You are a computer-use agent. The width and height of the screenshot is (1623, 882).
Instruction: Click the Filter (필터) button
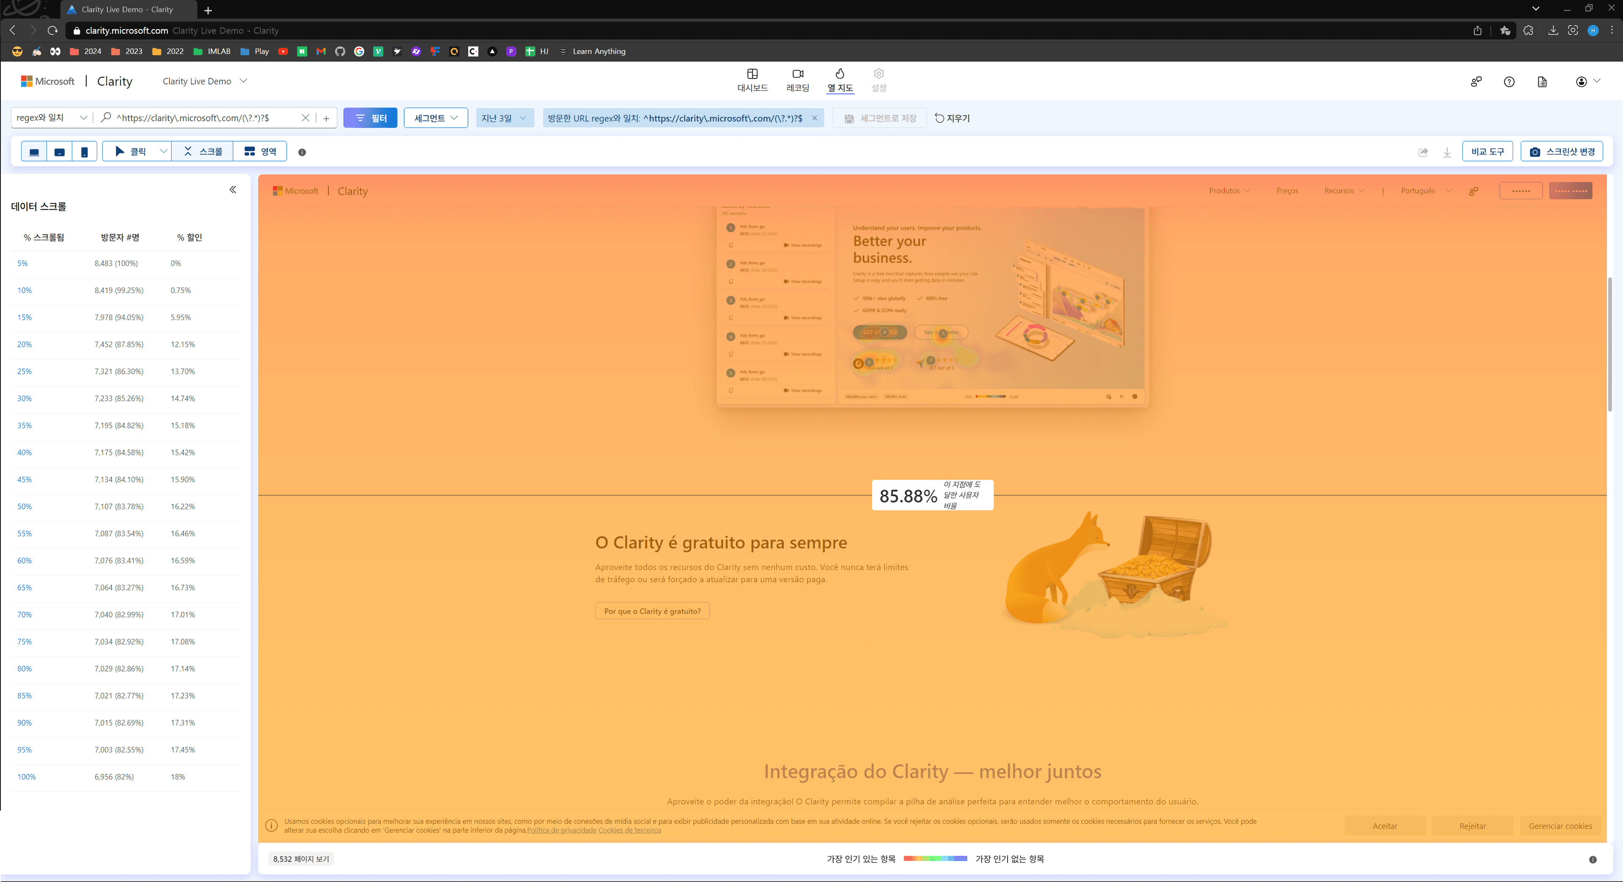coord(371,118)
